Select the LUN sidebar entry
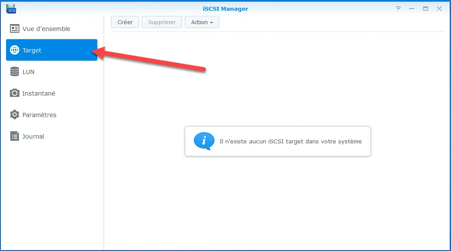Screen dimensions: 451x251 tap(28, 72)
